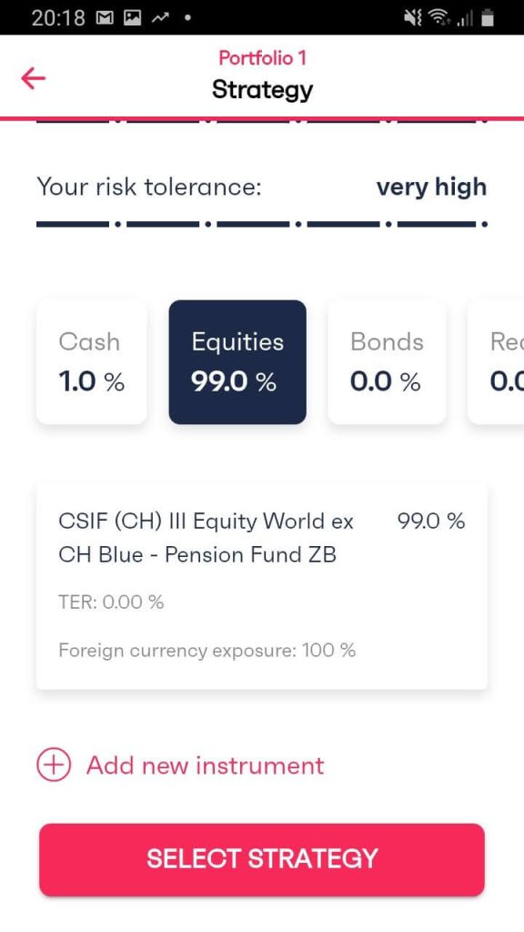Tap the 99.0 % allocation of CSIF fund

coord(431,522)
